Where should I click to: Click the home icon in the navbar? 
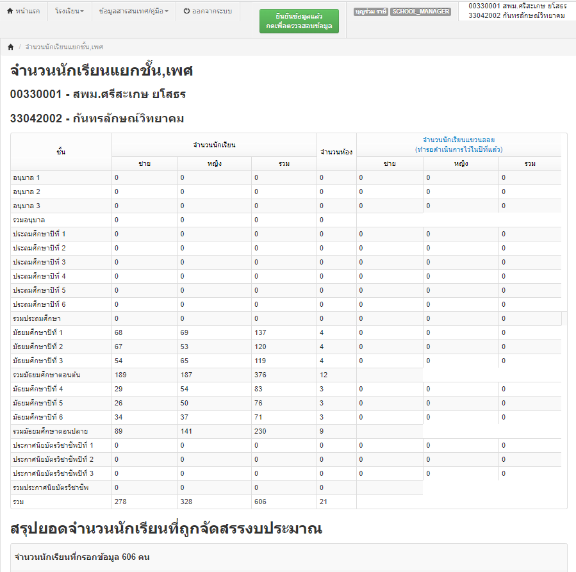10,12
